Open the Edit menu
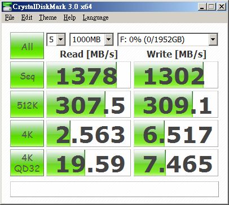Viewport: 229px width, 205px height. (x=27, y=17)
